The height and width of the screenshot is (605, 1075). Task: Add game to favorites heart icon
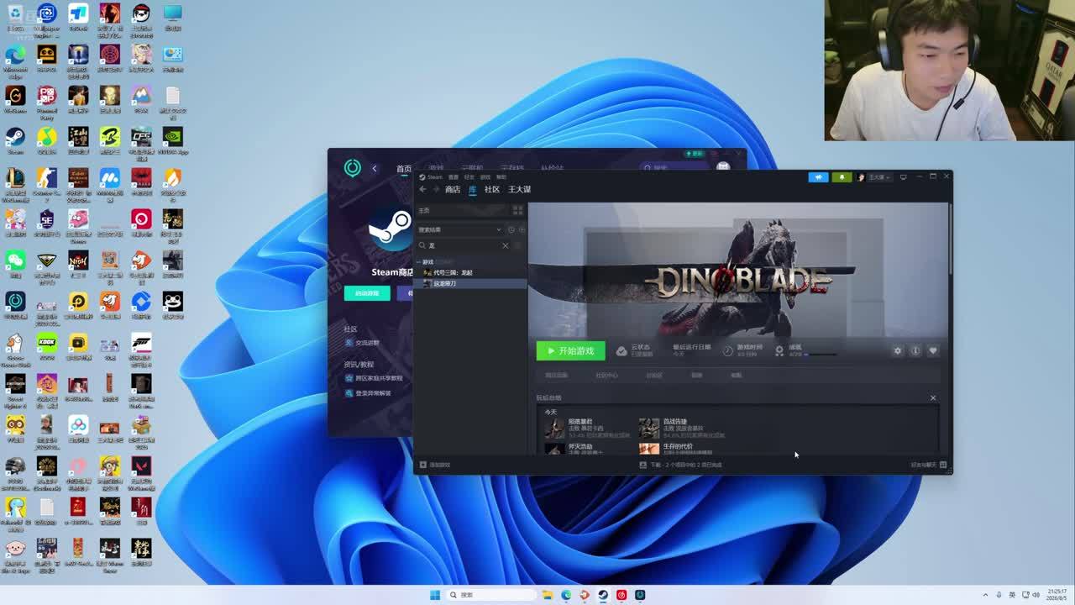coord(932,350)
